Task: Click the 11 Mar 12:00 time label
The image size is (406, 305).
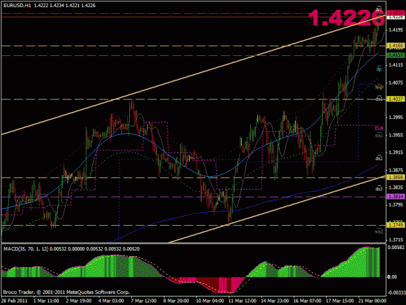Action: [x=242, y=301]
